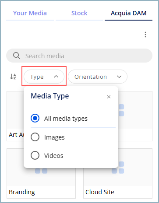Choose the Images radio option
This screenshot has width=159, height=203.
[x=35, y=137]
